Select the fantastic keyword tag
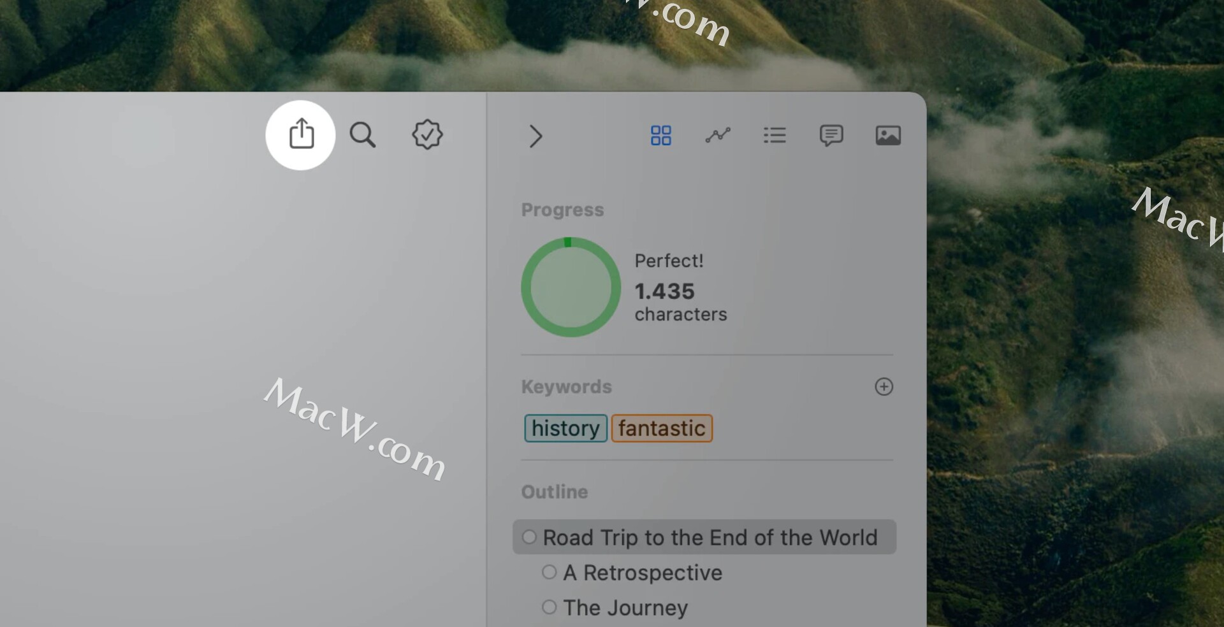This screenshot has height=627, width=1224. pos(662,428)
